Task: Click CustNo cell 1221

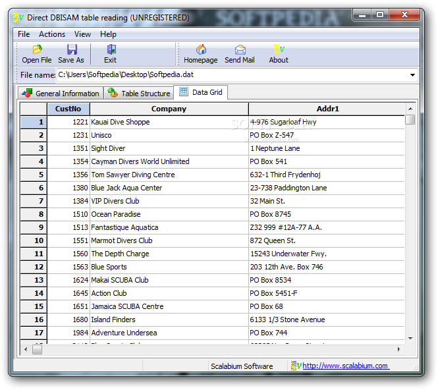Action: [x=68, y=122]
